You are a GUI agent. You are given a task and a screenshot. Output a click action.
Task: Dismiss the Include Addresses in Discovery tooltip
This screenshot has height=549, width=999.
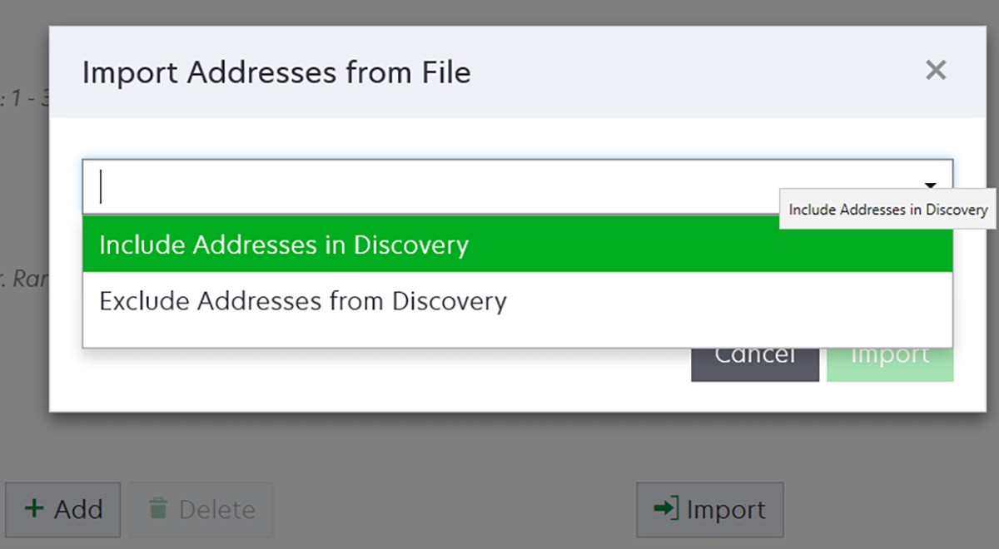tap(887, 210)
